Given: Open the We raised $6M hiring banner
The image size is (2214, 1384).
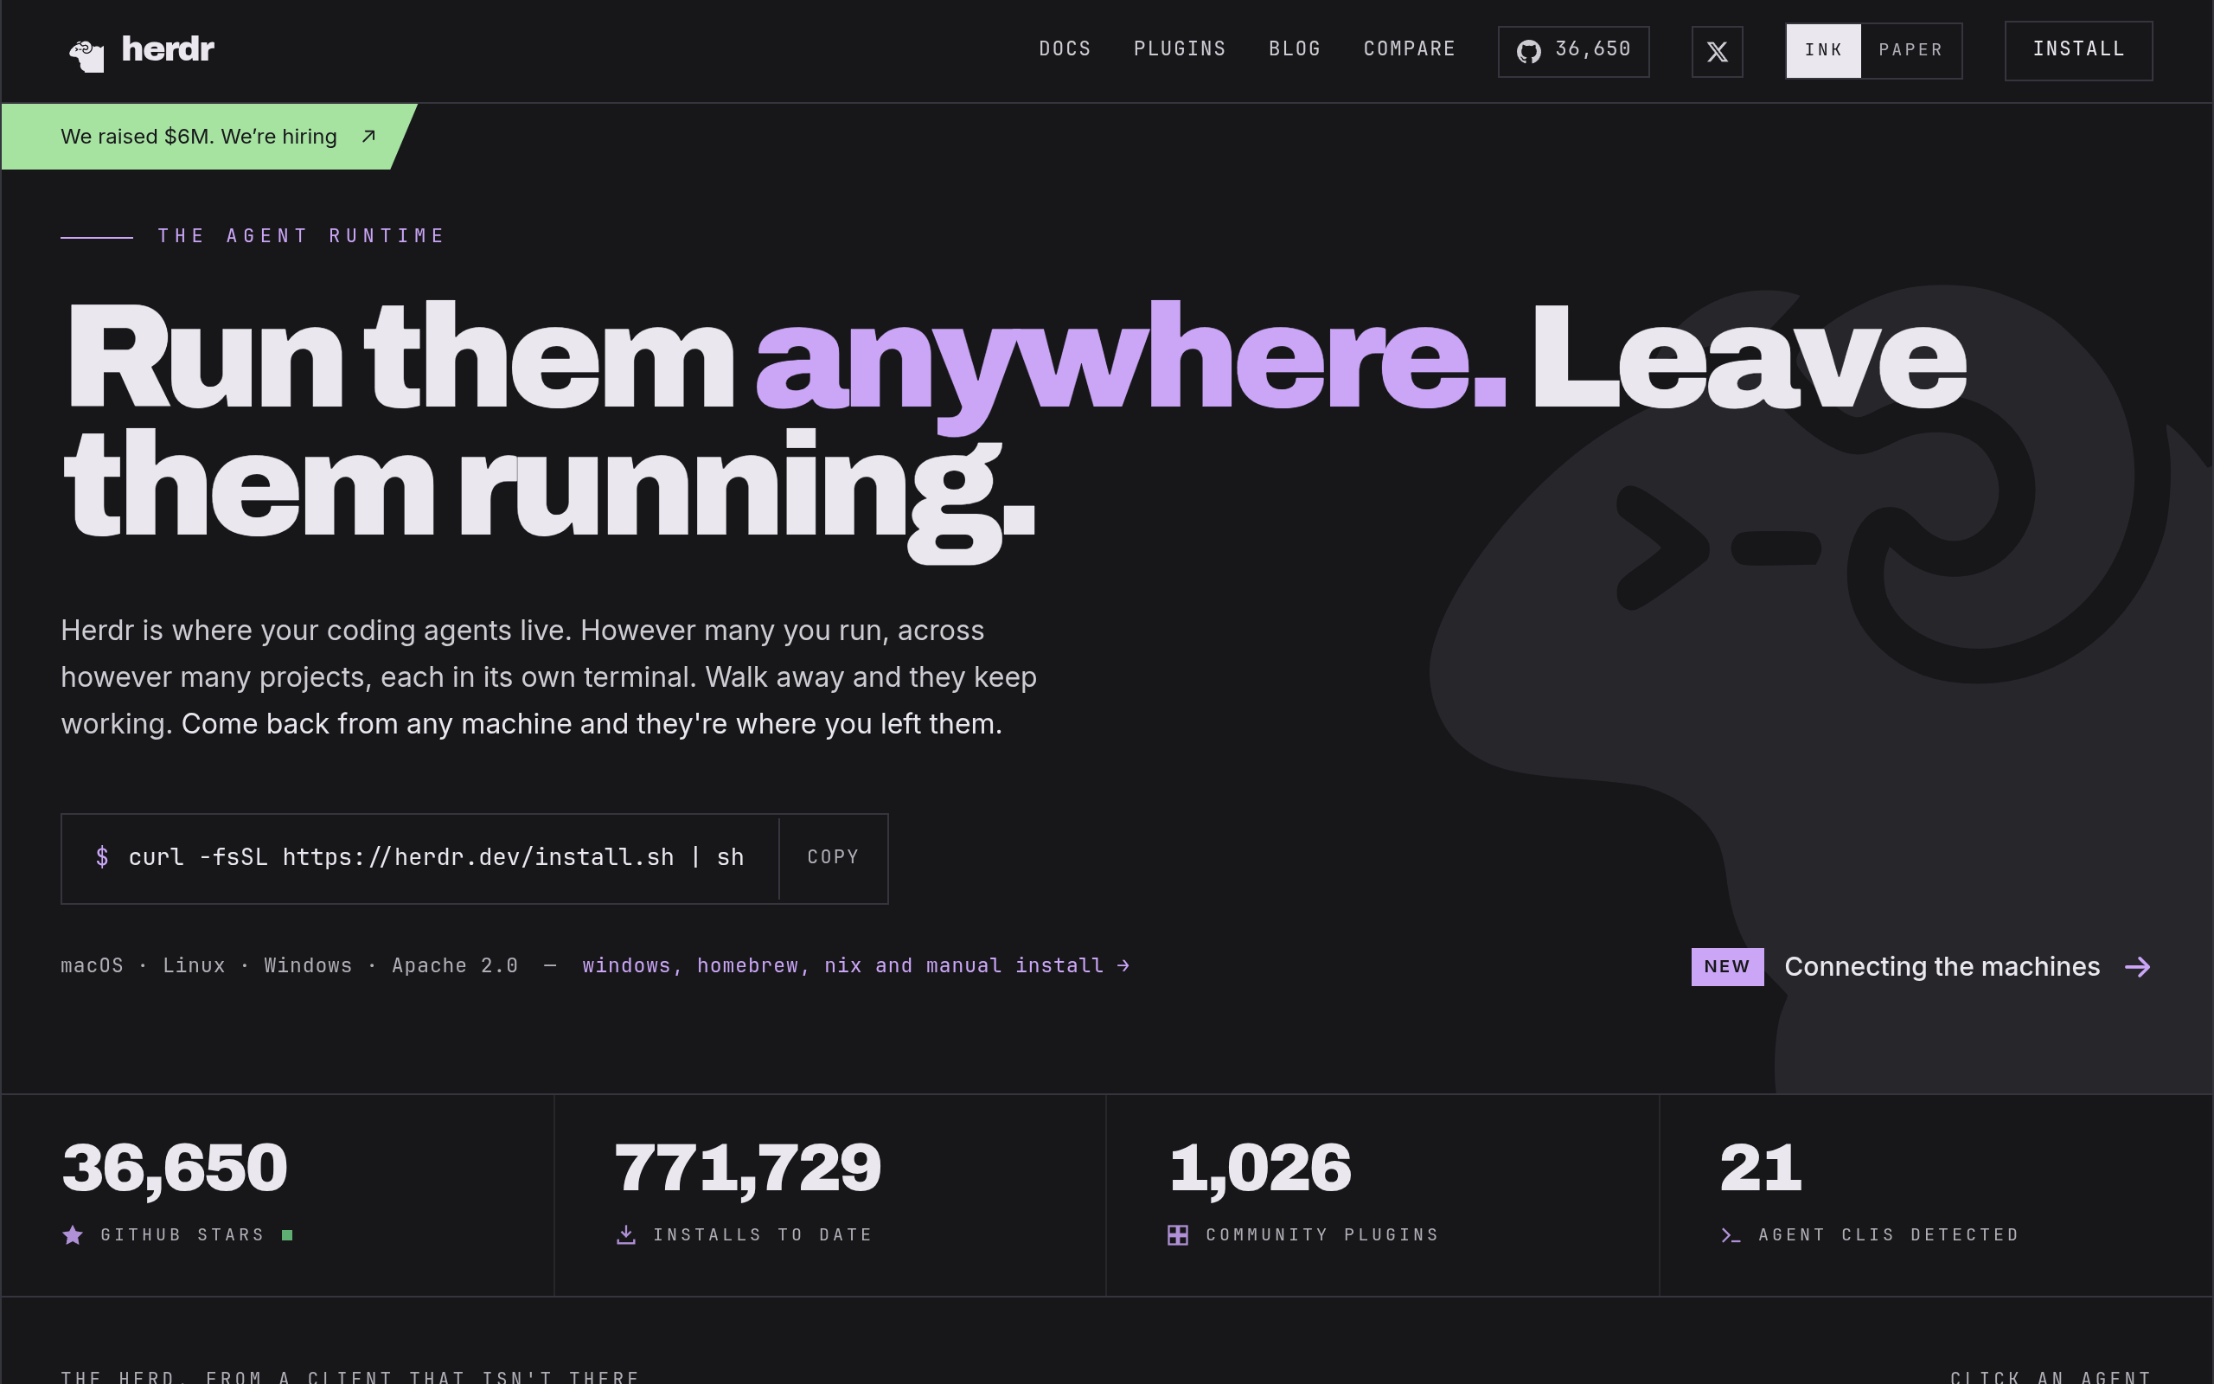Looking at the screenshot, I should click(208, 137).
